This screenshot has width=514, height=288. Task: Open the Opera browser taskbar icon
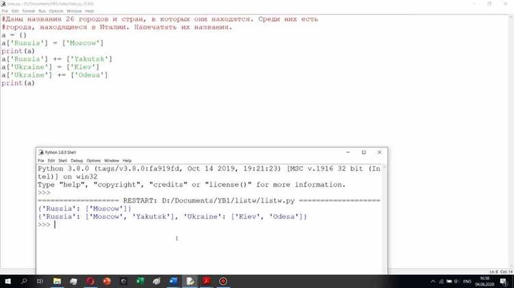(90, 281)
